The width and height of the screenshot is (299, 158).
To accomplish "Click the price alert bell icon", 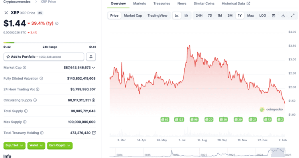I will pyautogui.click(x=91, y=57).
